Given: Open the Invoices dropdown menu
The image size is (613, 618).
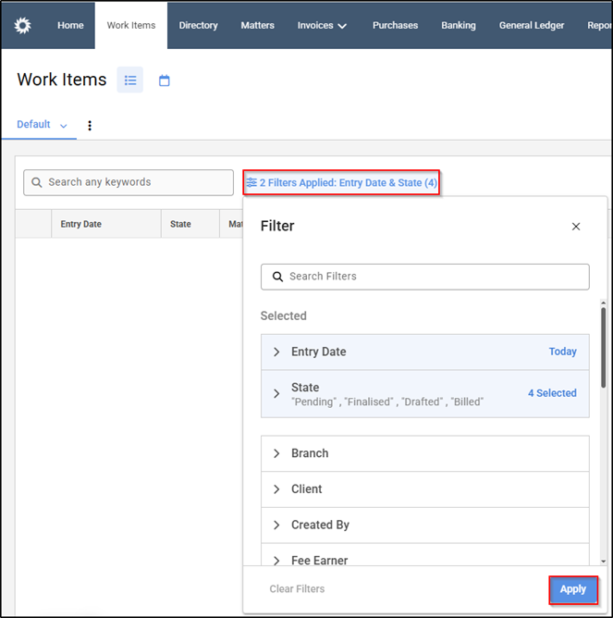Looking at the screenshot, I should [x=322, y=25].
